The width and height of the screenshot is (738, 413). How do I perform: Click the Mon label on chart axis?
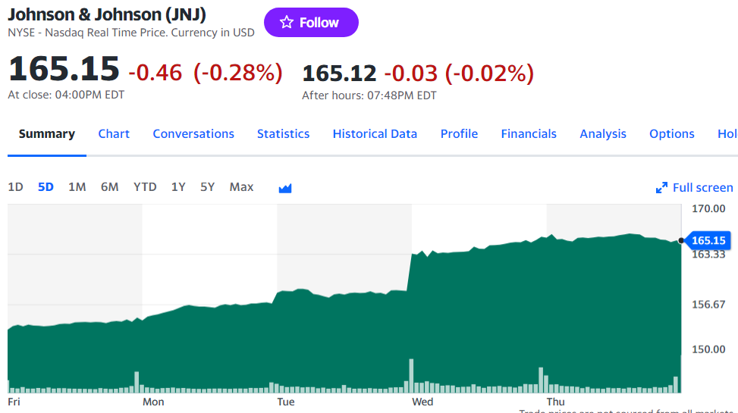(153, 402)
